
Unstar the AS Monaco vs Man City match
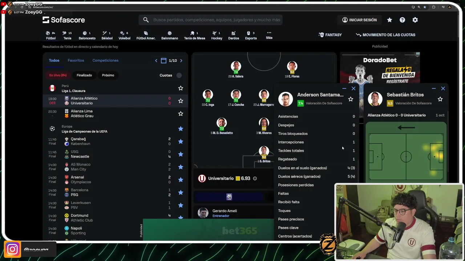coord(181,167)
